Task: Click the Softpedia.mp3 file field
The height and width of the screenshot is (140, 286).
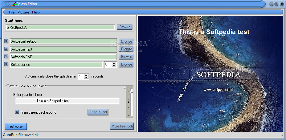Action: [63, 49]
